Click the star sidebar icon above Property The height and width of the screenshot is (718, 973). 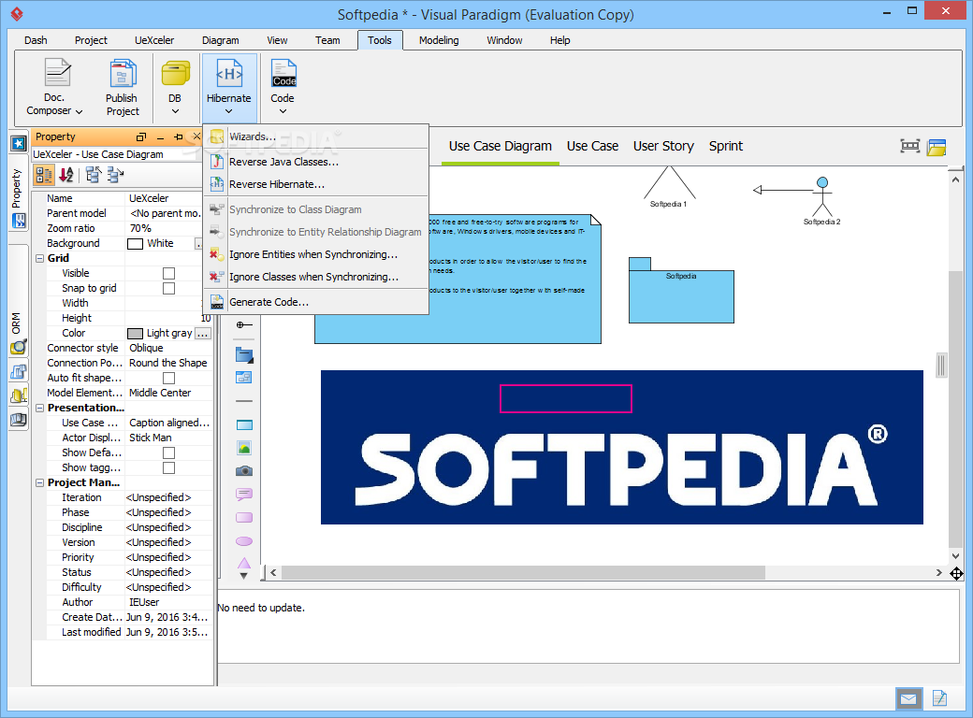(x=19, y=143)
